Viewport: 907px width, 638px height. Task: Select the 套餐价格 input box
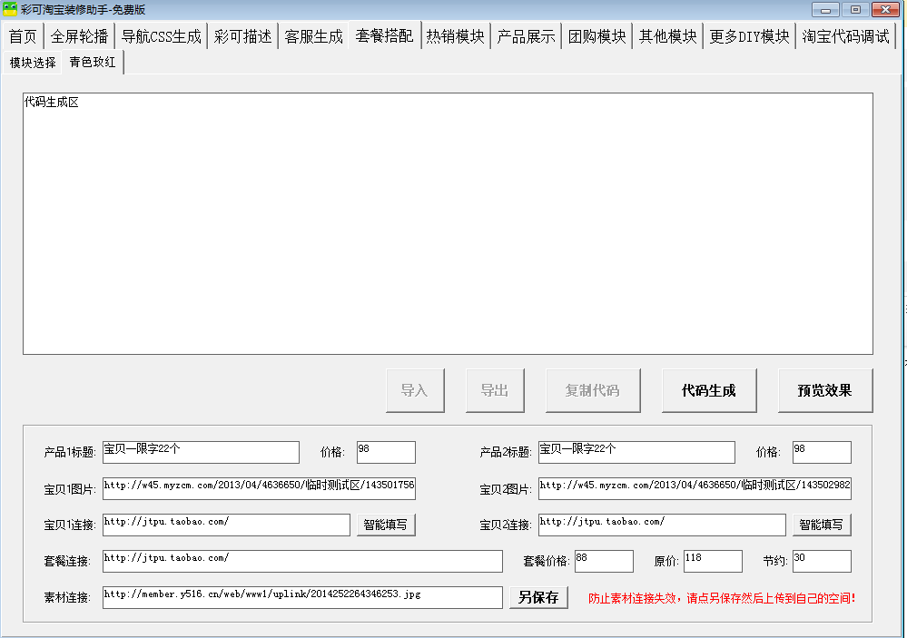coord(604,561)
